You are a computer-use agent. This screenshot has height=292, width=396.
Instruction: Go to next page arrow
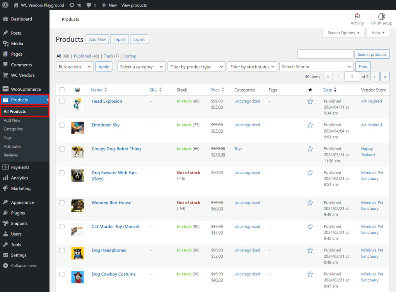[375, 76]
